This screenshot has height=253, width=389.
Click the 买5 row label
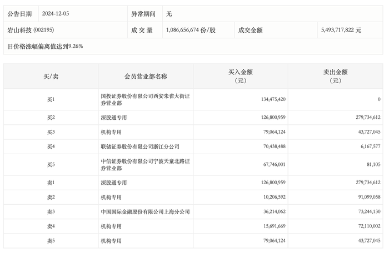click(x=51, y=165)
